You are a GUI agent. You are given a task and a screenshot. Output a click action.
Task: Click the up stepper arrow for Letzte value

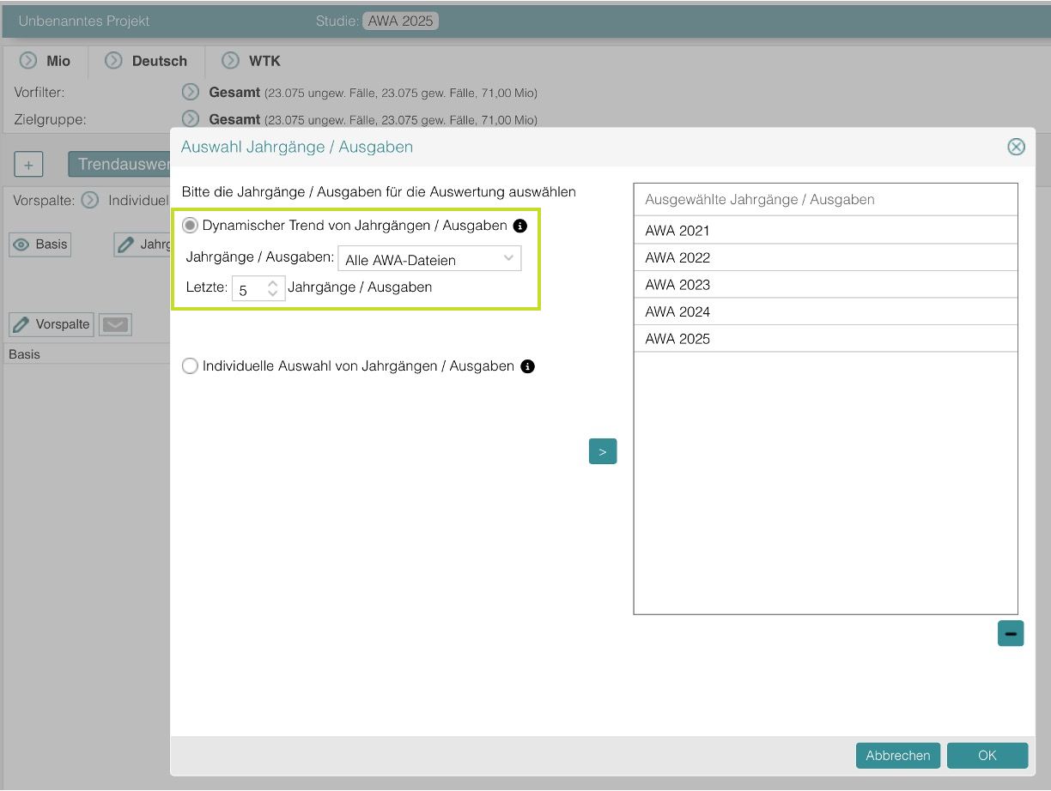point(273,283)
